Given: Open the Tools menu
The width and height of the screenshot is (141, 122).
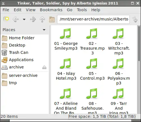Looking at the screenshot, I should point(82,10).
